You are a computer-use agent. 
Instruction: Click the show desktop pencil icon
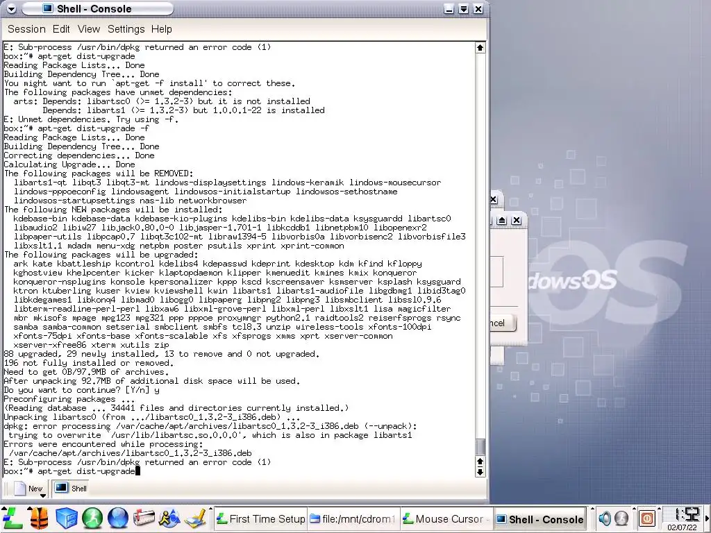click(x=196, y=519)
